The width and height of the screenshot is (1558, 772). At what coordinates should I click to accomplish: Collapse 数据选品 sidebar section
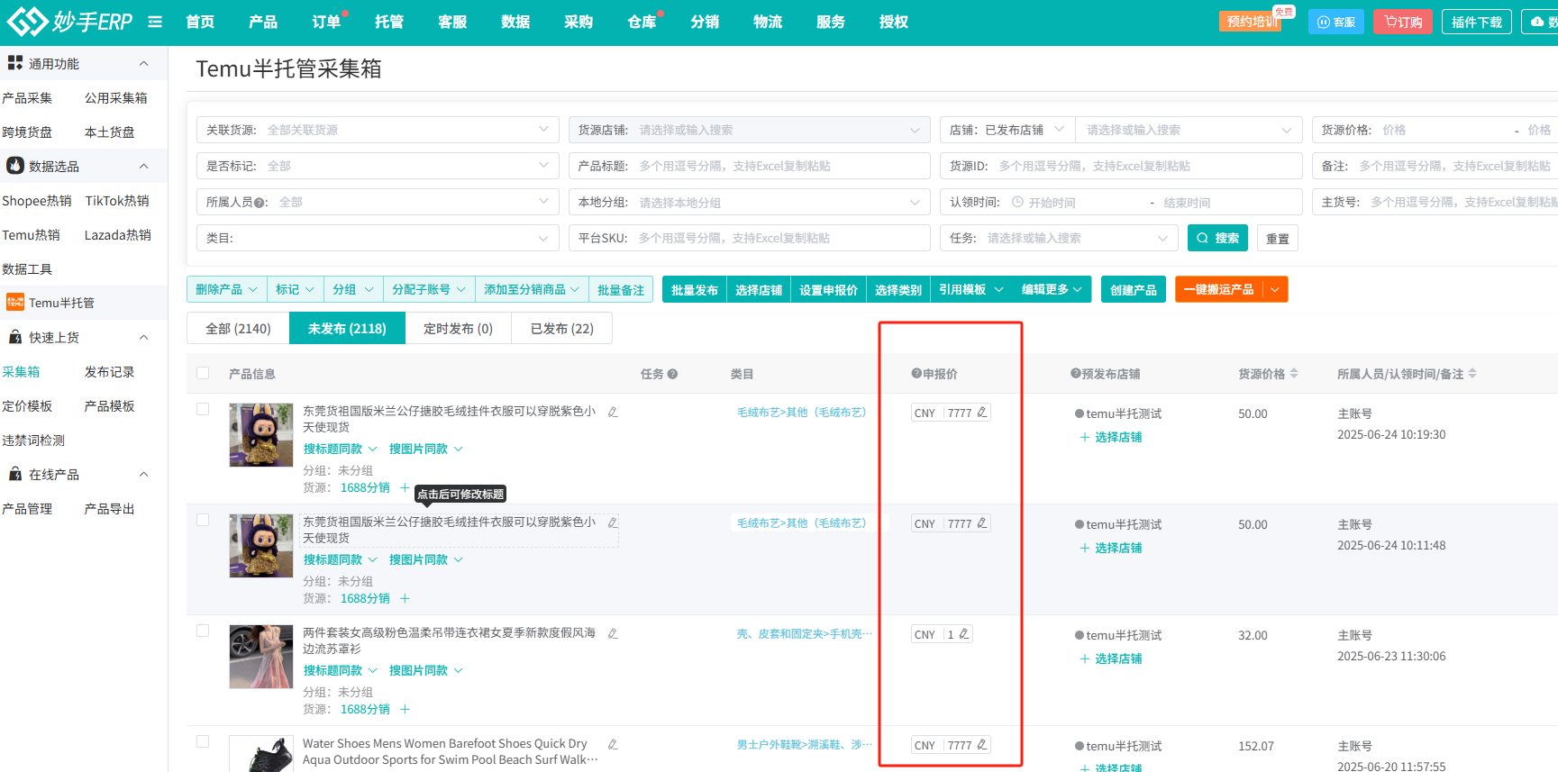(x=143, y=166)
